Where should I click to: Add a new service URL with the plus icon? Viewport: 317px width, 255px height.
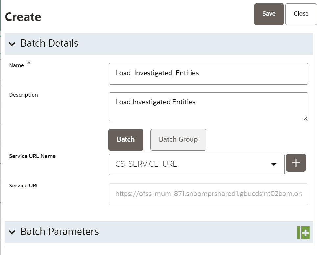(296, 163)
